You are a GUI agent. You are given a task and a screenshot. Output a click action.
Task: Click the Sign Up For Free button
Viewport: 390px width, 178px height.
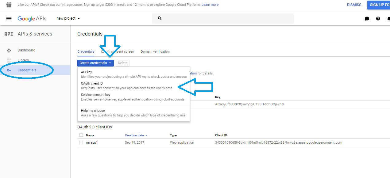[x=379, y=5]
